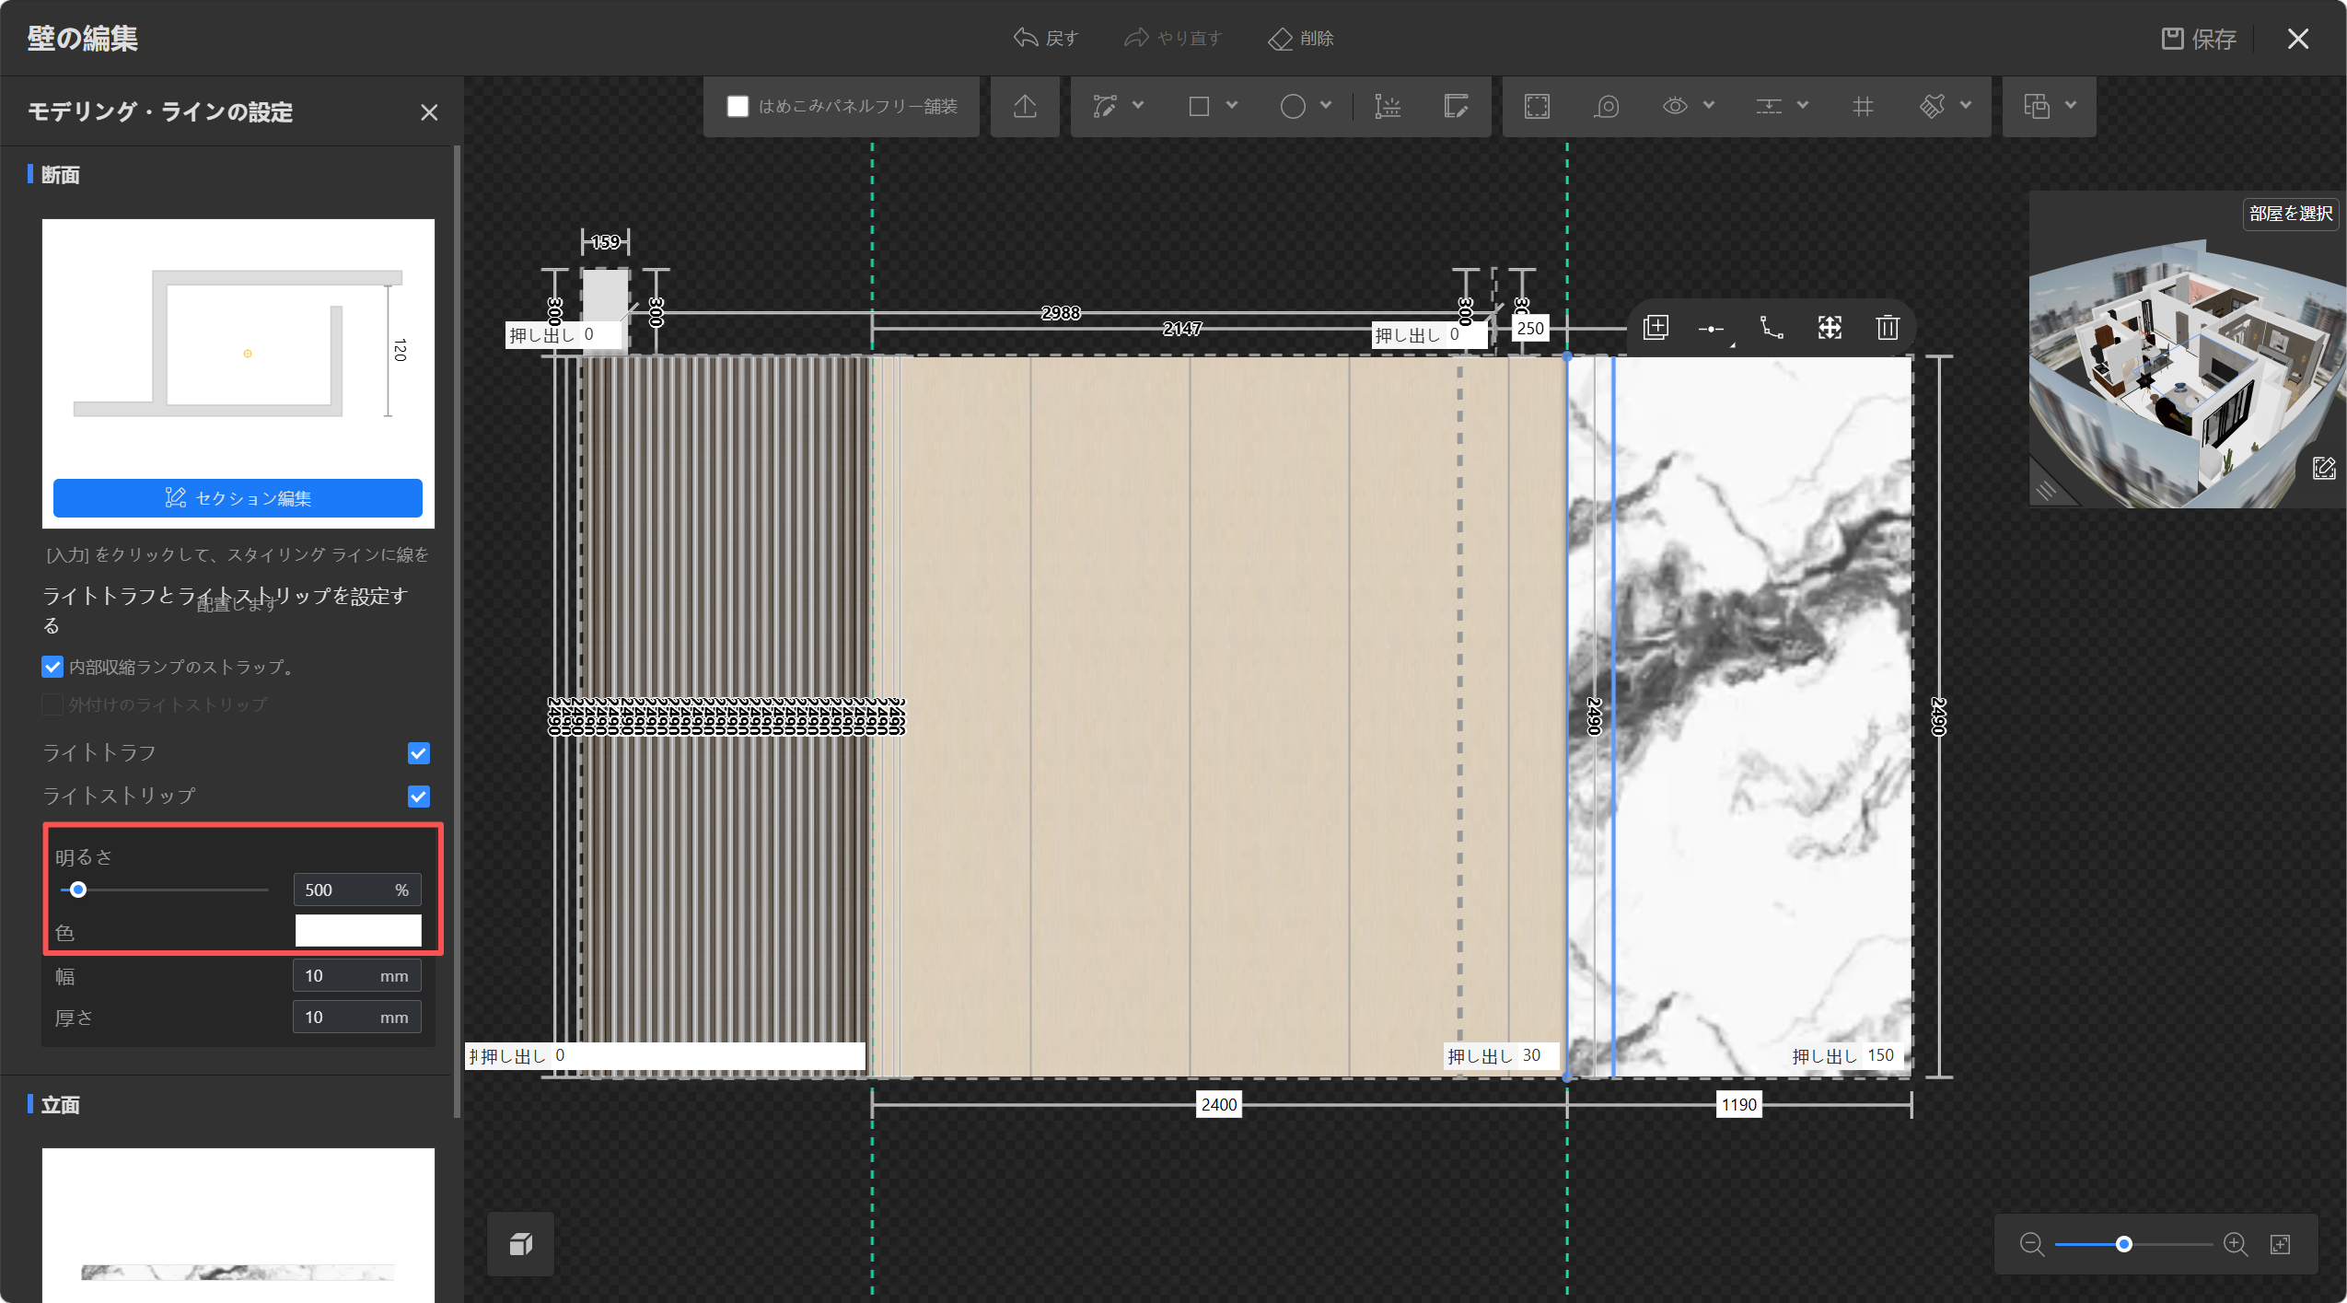Click the 厚さ 10 mm input field
The image size is (2347, 1303).
(357, 1018)
